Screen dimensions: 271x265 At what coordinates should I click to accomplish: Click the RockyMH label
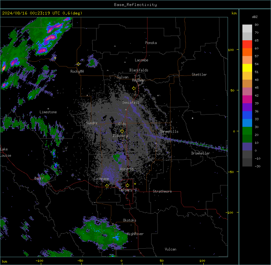(x=77, y=71)
